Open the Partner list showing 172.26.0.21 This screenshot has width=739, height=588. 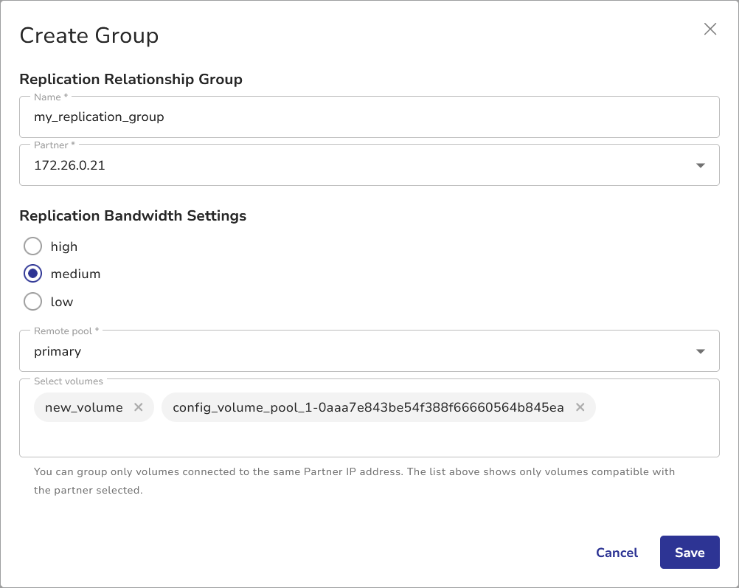coord(354,165)
